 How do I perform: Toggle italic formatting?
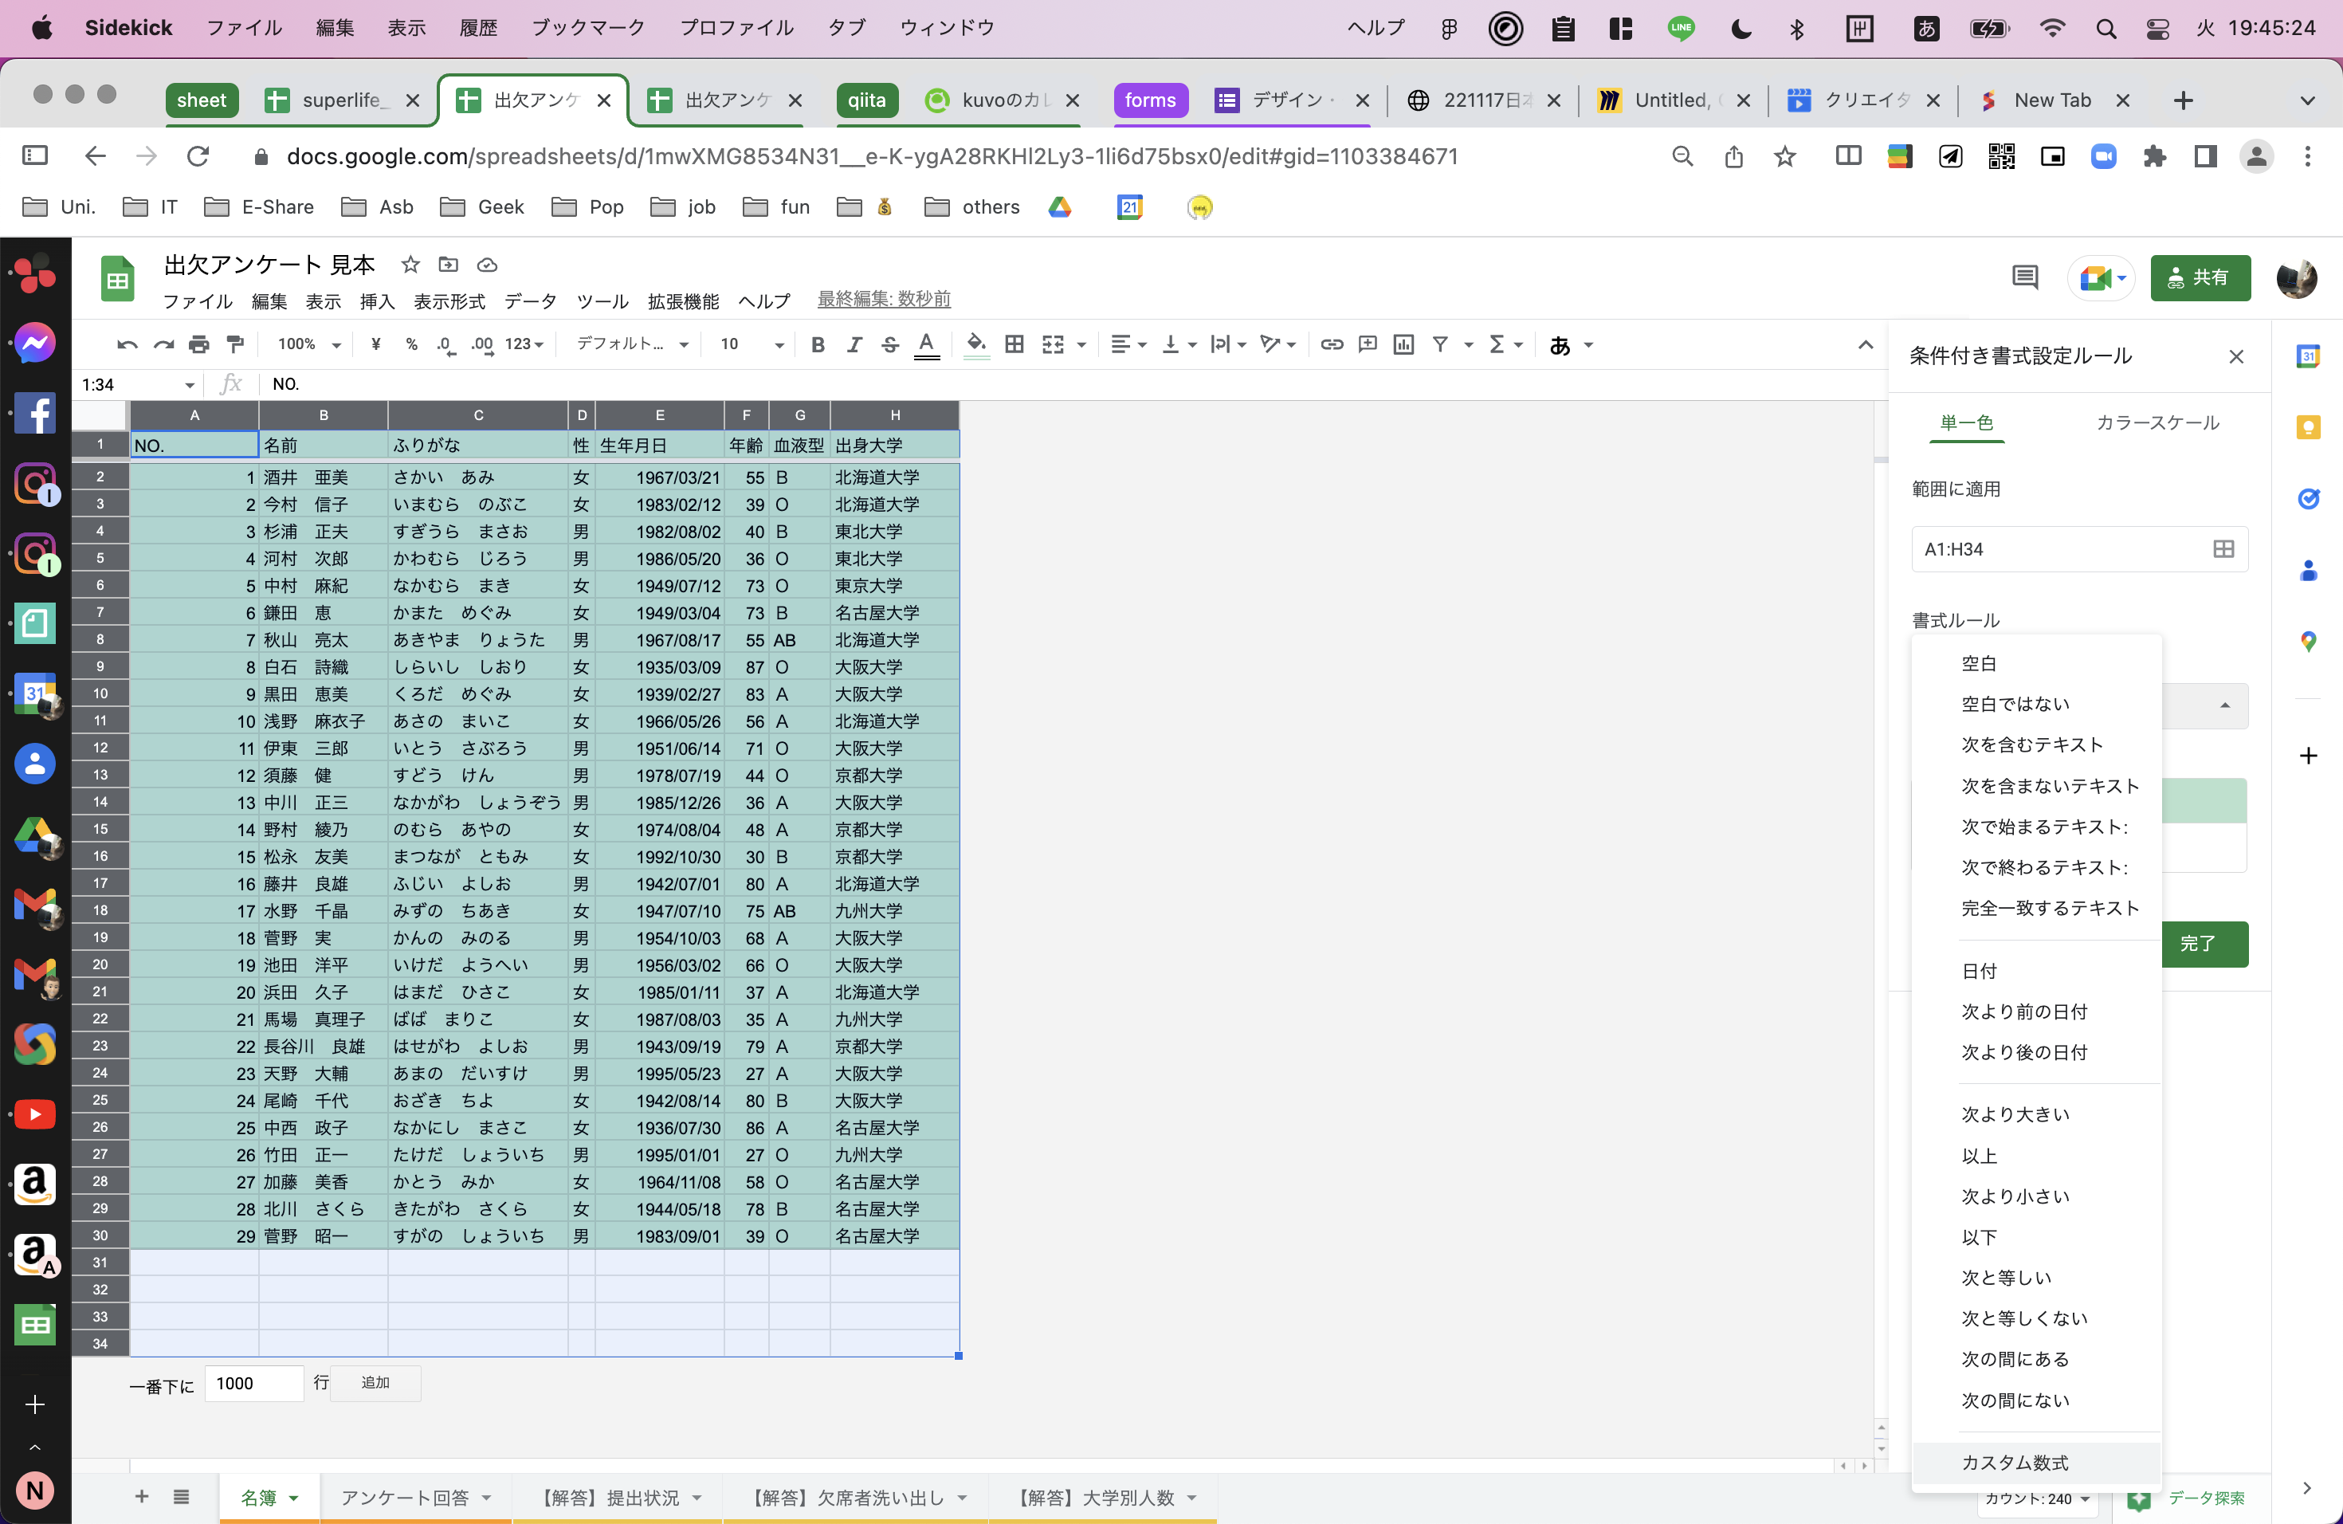point(854,344)
